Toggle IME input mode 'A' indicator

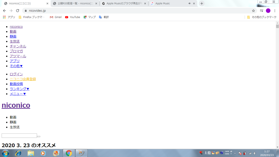click(206, 153)
